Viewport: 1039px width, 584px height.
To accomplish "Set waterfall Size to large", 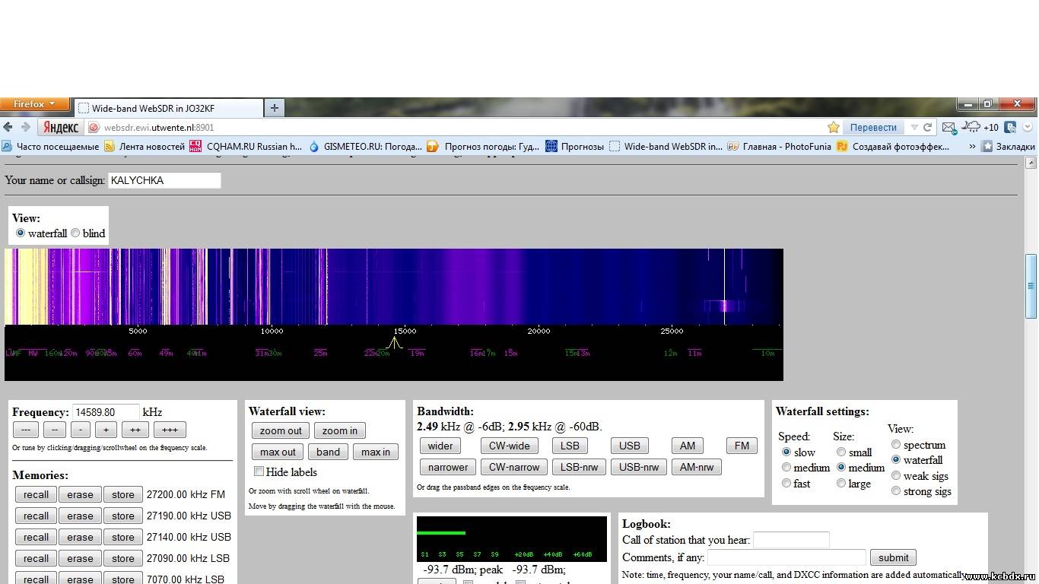I will tap(841, 484).
